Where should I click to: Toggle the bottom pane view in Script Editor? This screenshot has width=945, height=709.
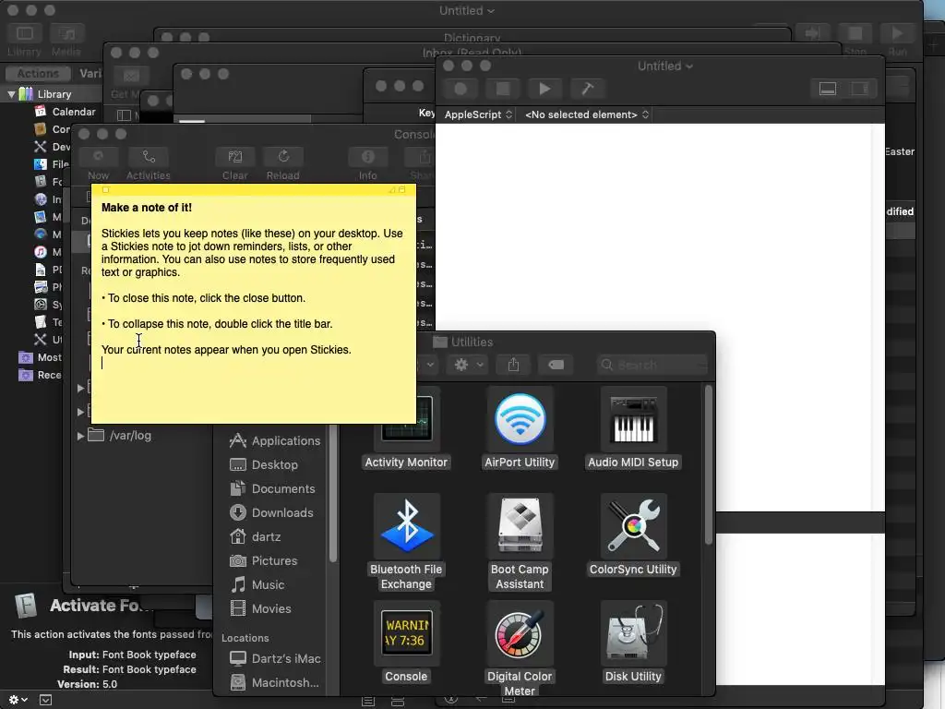pyautogui.click(x=828, y=89)
